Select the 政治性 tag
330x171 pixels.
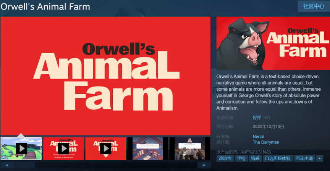click(225, 158)
